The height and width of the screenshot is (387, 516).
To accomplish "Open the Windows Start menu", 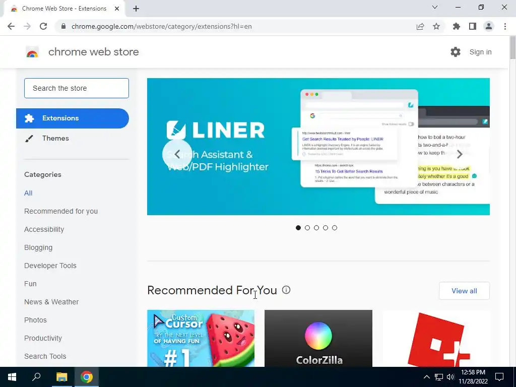I will click(12, 377).
